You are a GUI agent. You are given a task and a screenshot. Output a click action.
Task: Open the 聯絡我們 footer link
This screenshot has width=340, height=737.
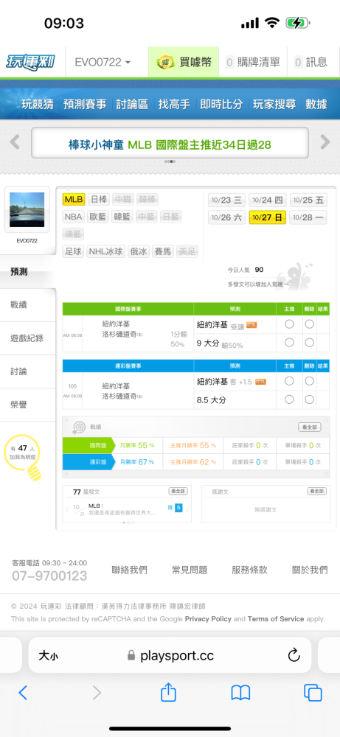click(129, 570)
